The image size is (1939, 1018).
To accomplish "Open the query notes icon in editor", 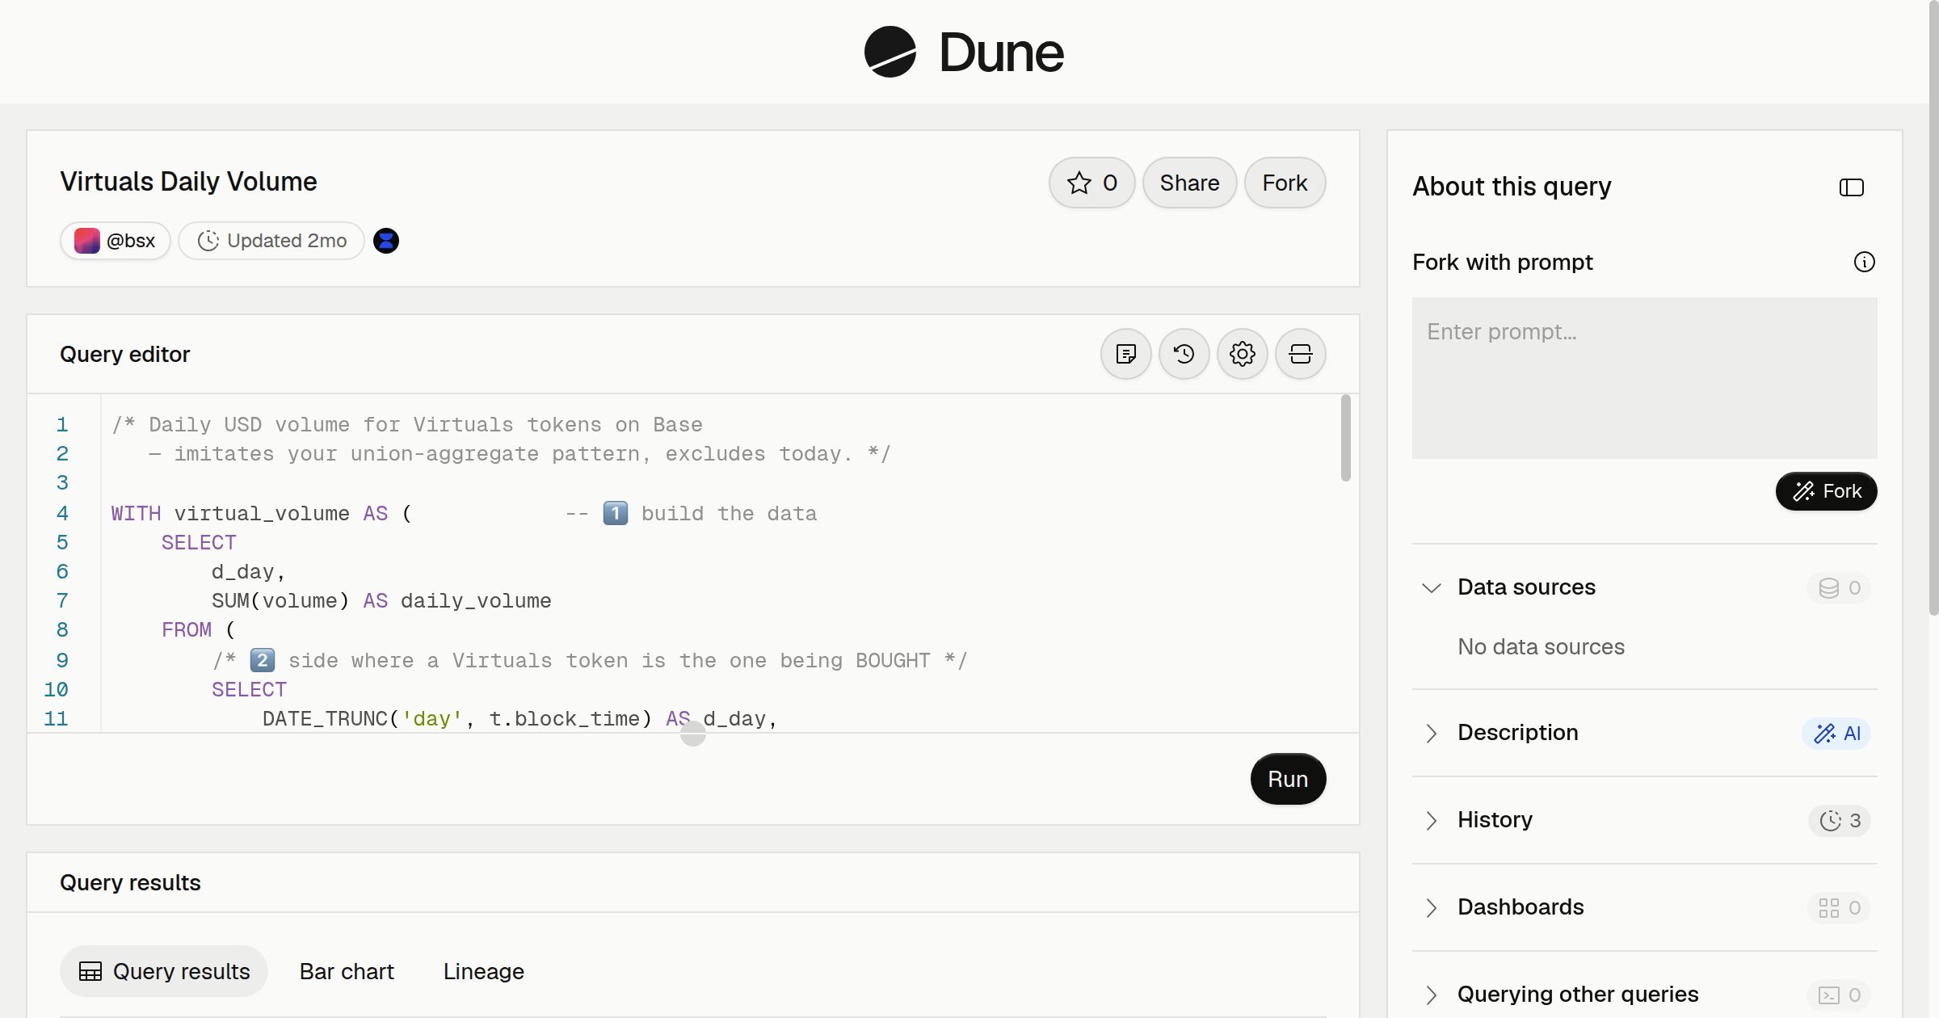I will pos(1125,354).
